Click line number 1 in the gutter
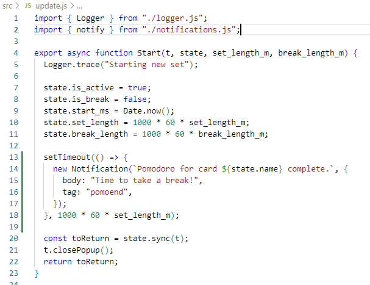 tap(16, 18)
